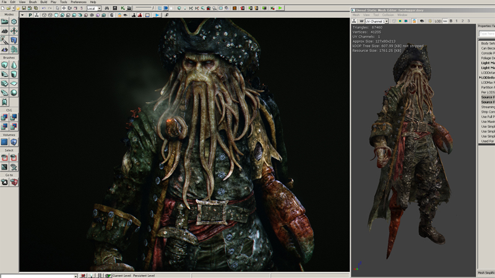Create a Cylinder builder brush
This screenshot has width=495, height=278.
(x=14, y=74)
